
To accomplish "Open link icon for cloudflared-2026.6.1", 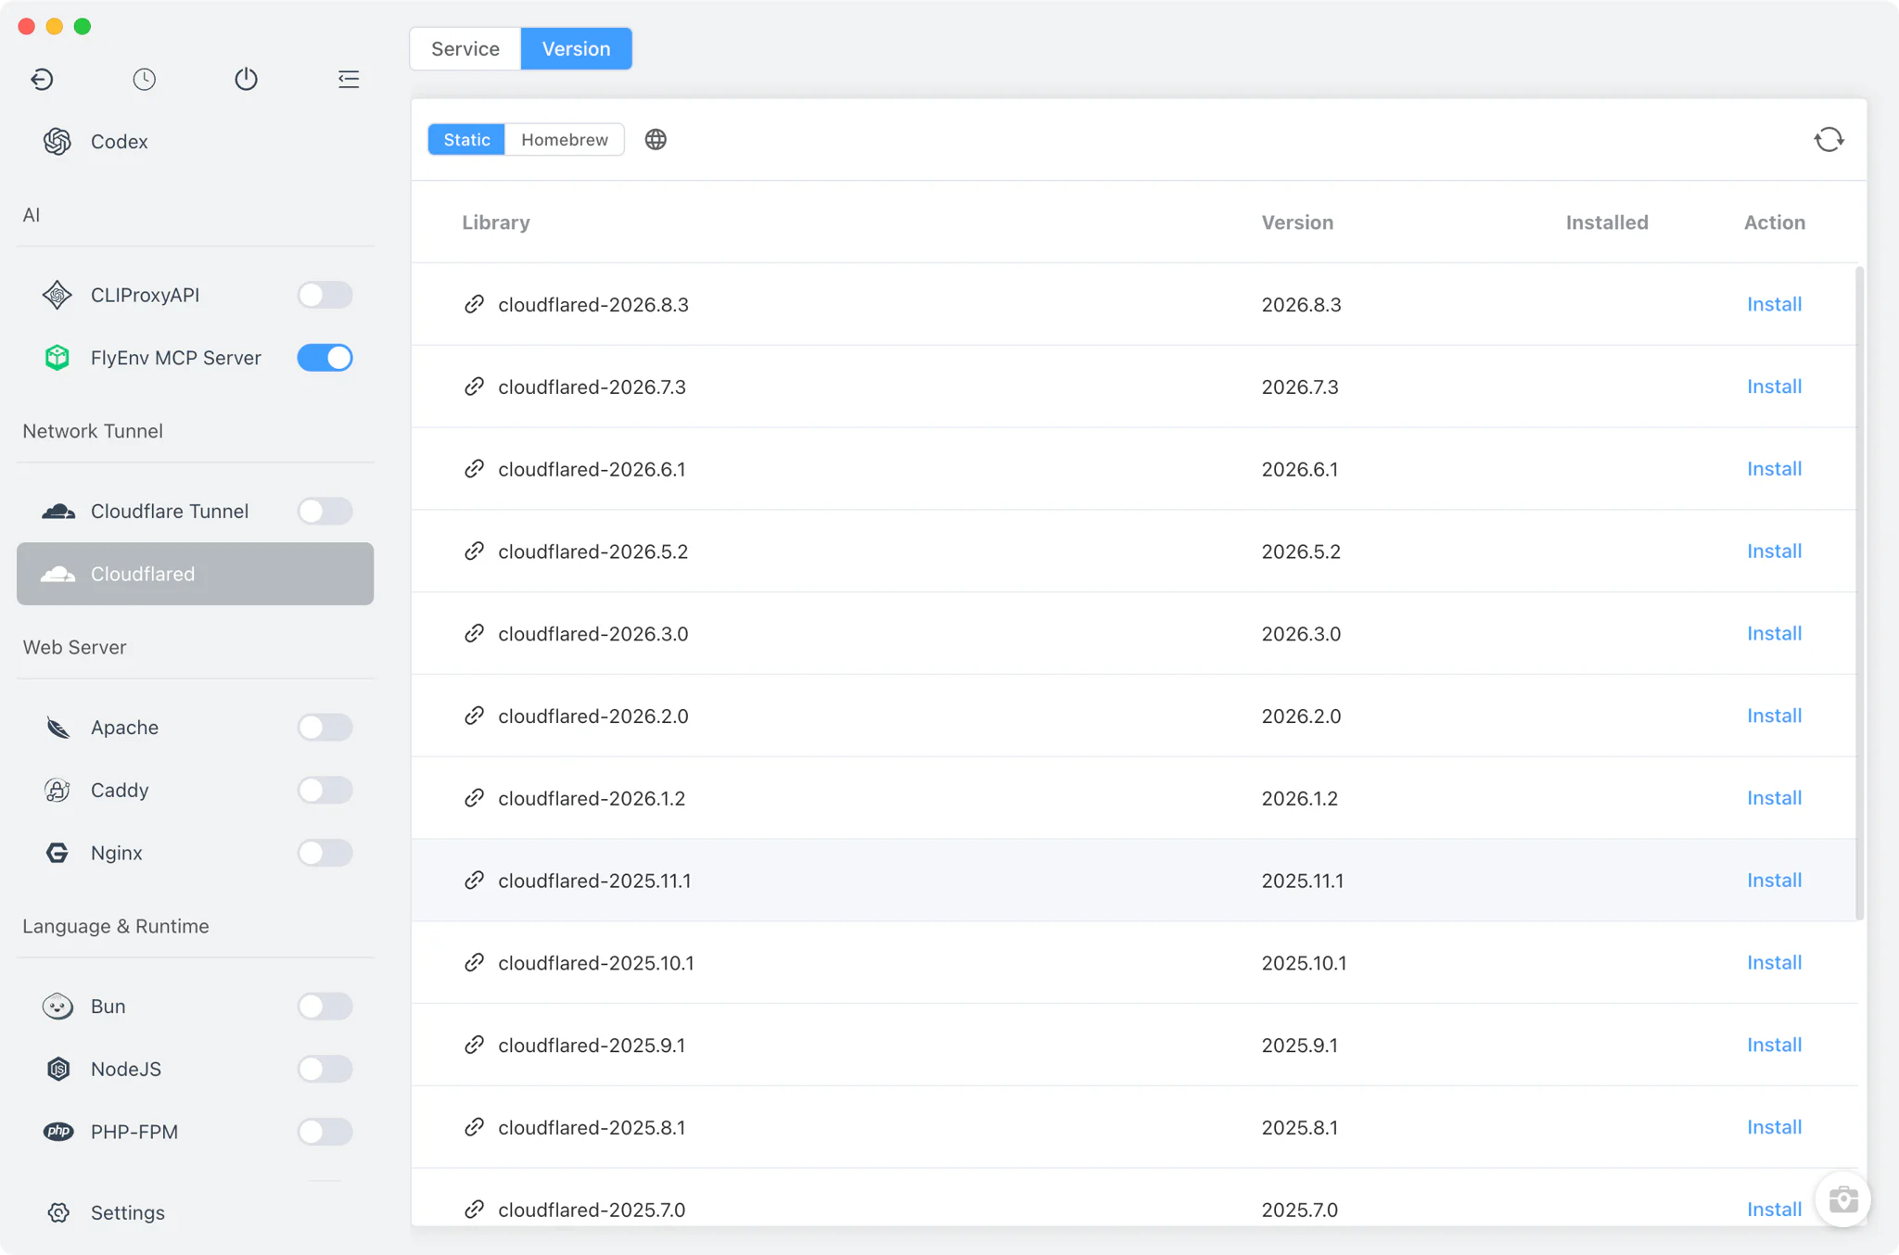I will 475,469.
